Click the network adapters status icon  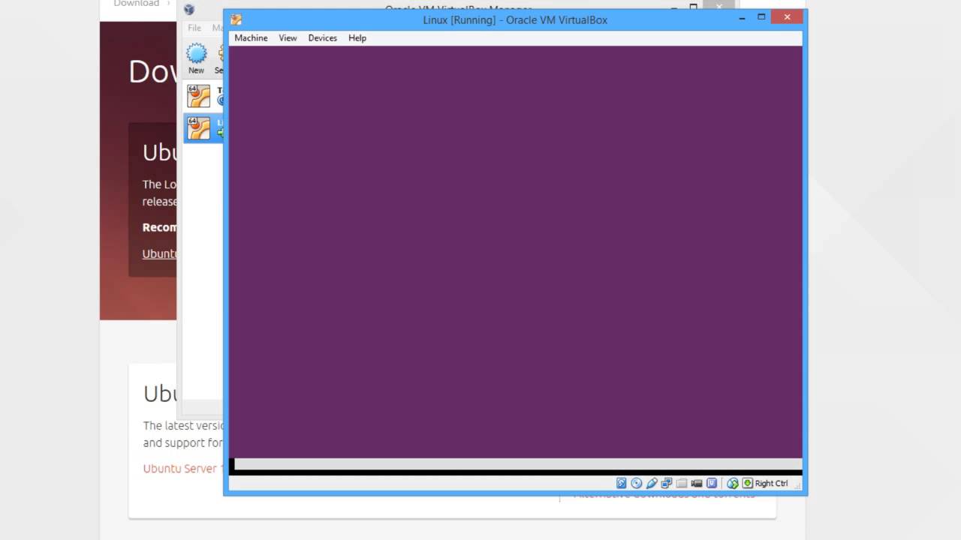point(667,483)
